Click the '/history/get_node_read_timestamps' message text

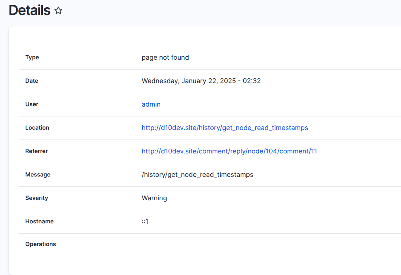(x=197, y=175)
